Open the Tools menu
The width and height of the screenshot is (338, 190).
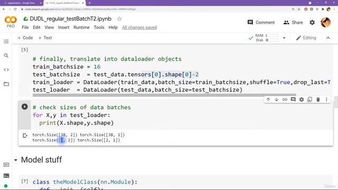pos(99,27)
